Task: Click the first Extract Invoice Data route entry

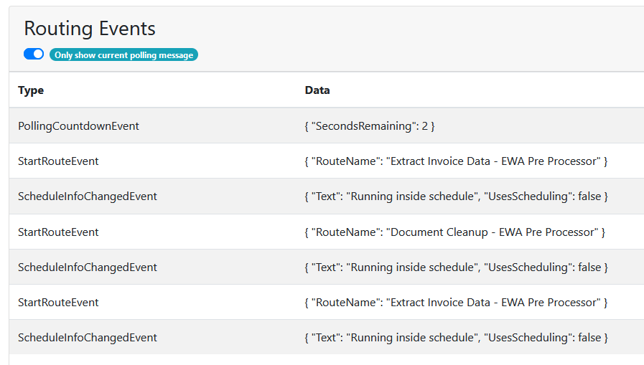Action: [x=456, y=161]
